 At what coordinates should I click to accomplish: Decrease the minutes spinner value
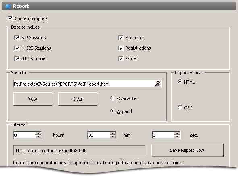pos(112,137)
